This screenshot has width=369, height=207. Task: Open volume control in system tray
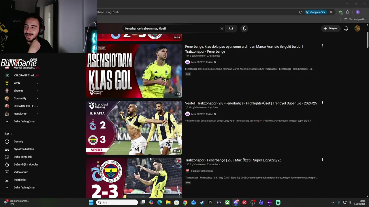[350, 202]
